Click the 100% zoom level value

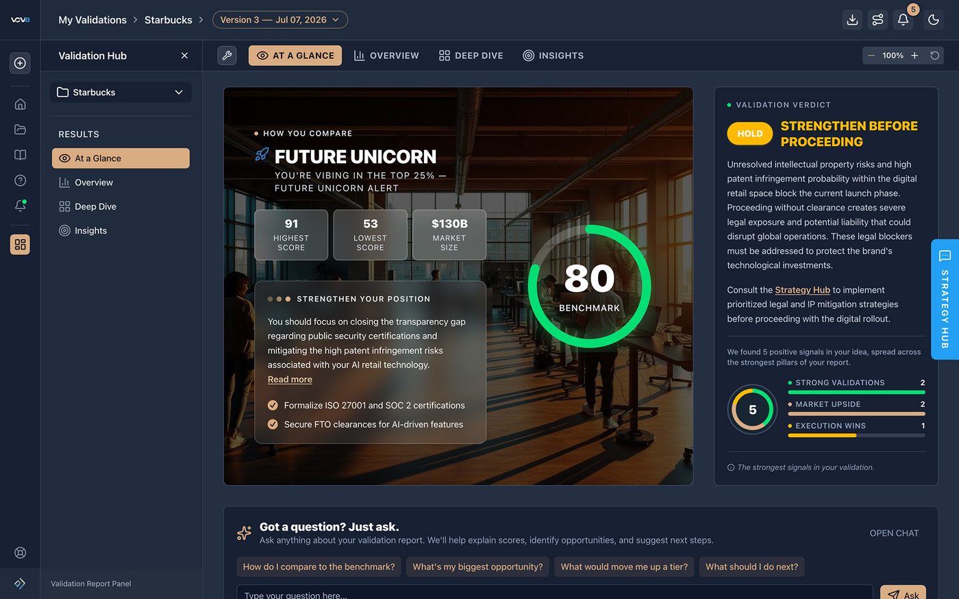893,56
